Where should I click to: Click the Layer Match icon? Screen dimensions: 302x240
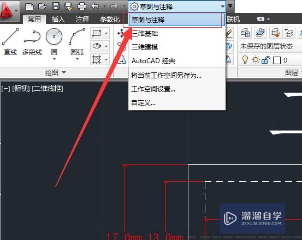tap(276, 33)
